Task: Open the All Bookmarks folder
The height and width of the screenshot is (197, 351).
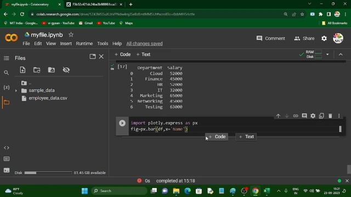Action: (x=335, y=23)
